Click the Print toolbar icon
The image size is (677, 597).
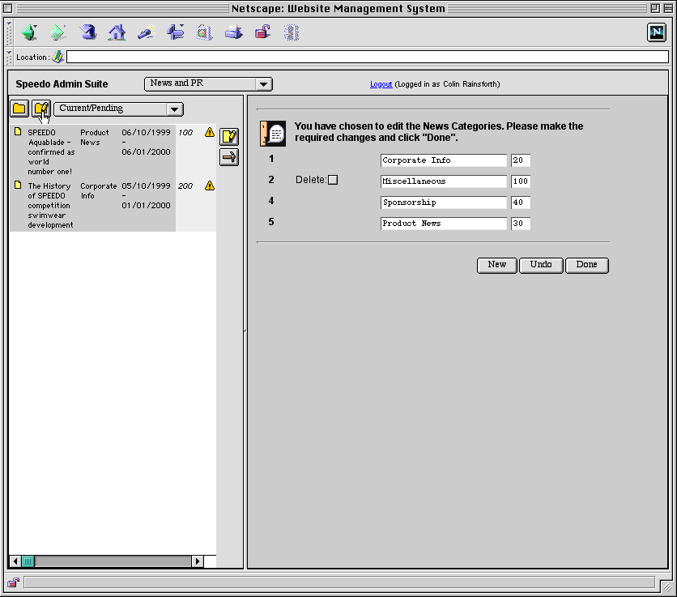click(x=233, y=32)
